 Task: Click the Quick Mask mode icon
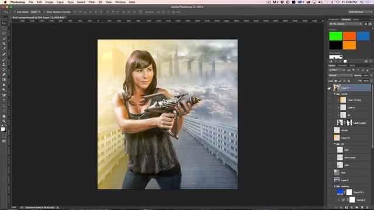pyautogui.click(x=4, y=136)
